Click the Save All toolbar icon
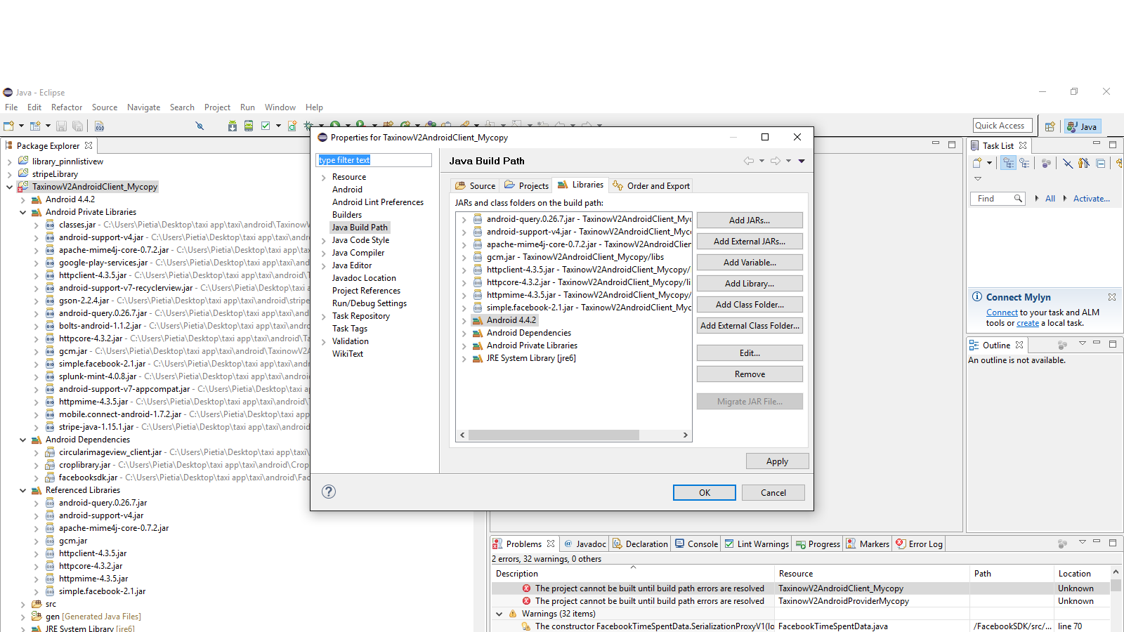 point(77,126)
